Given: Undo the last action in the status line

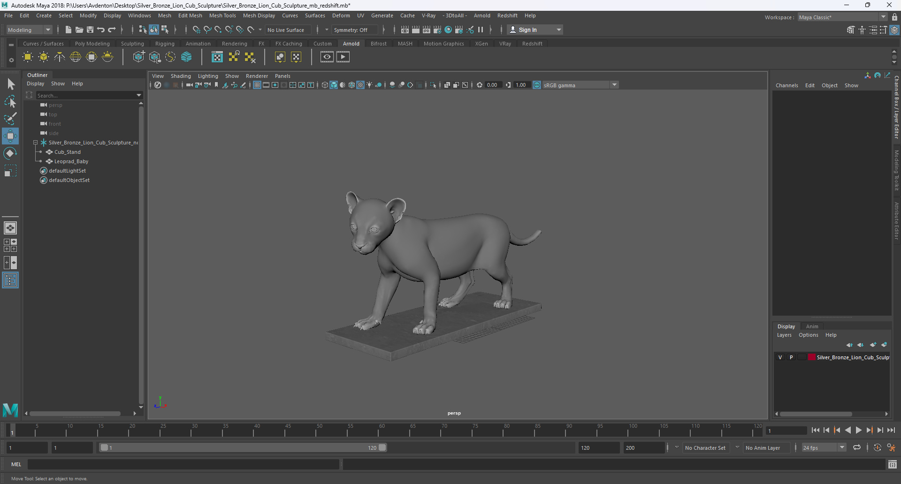Looking at the screenshot, I should [101, 30].
